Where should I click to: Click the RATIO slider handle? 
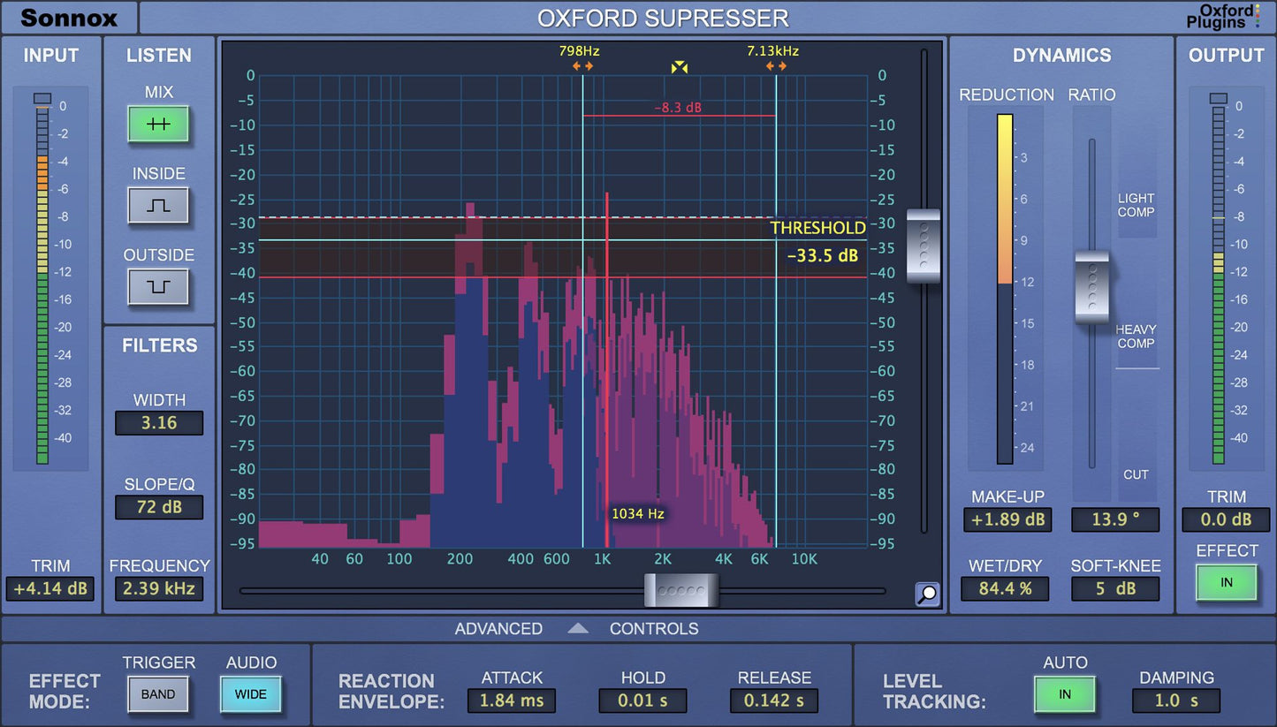(1091, 287)
